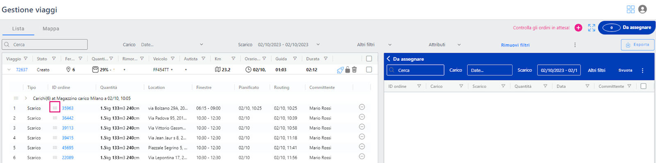Click the pink plus add-order icon
The image size is (656, 163).
click(578, 28)
